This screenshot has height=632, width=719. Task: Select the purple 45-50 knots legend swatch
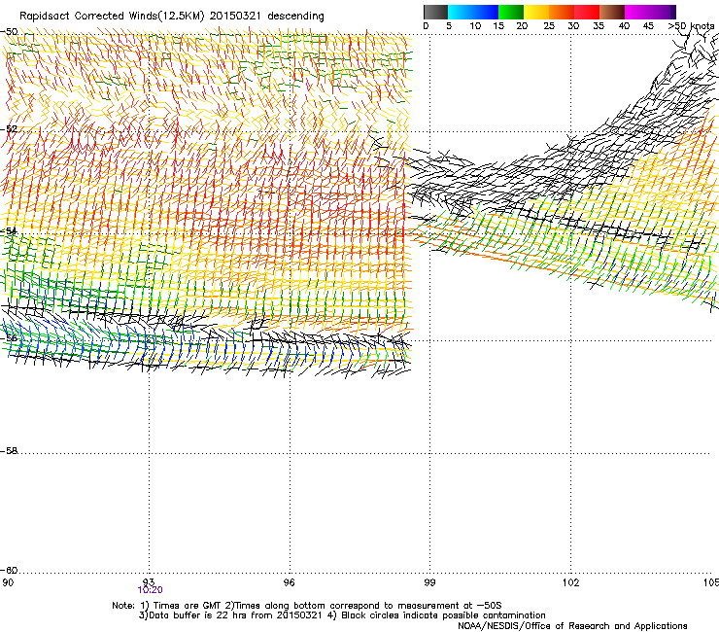tap(663, 12)
